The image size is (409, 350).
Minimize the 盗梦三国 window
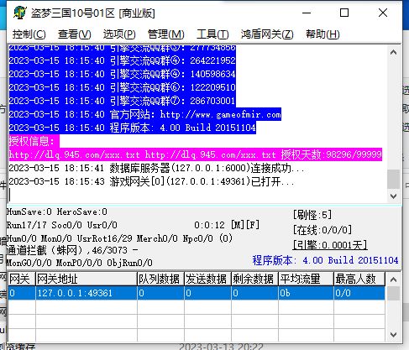[x=307, y=13]
